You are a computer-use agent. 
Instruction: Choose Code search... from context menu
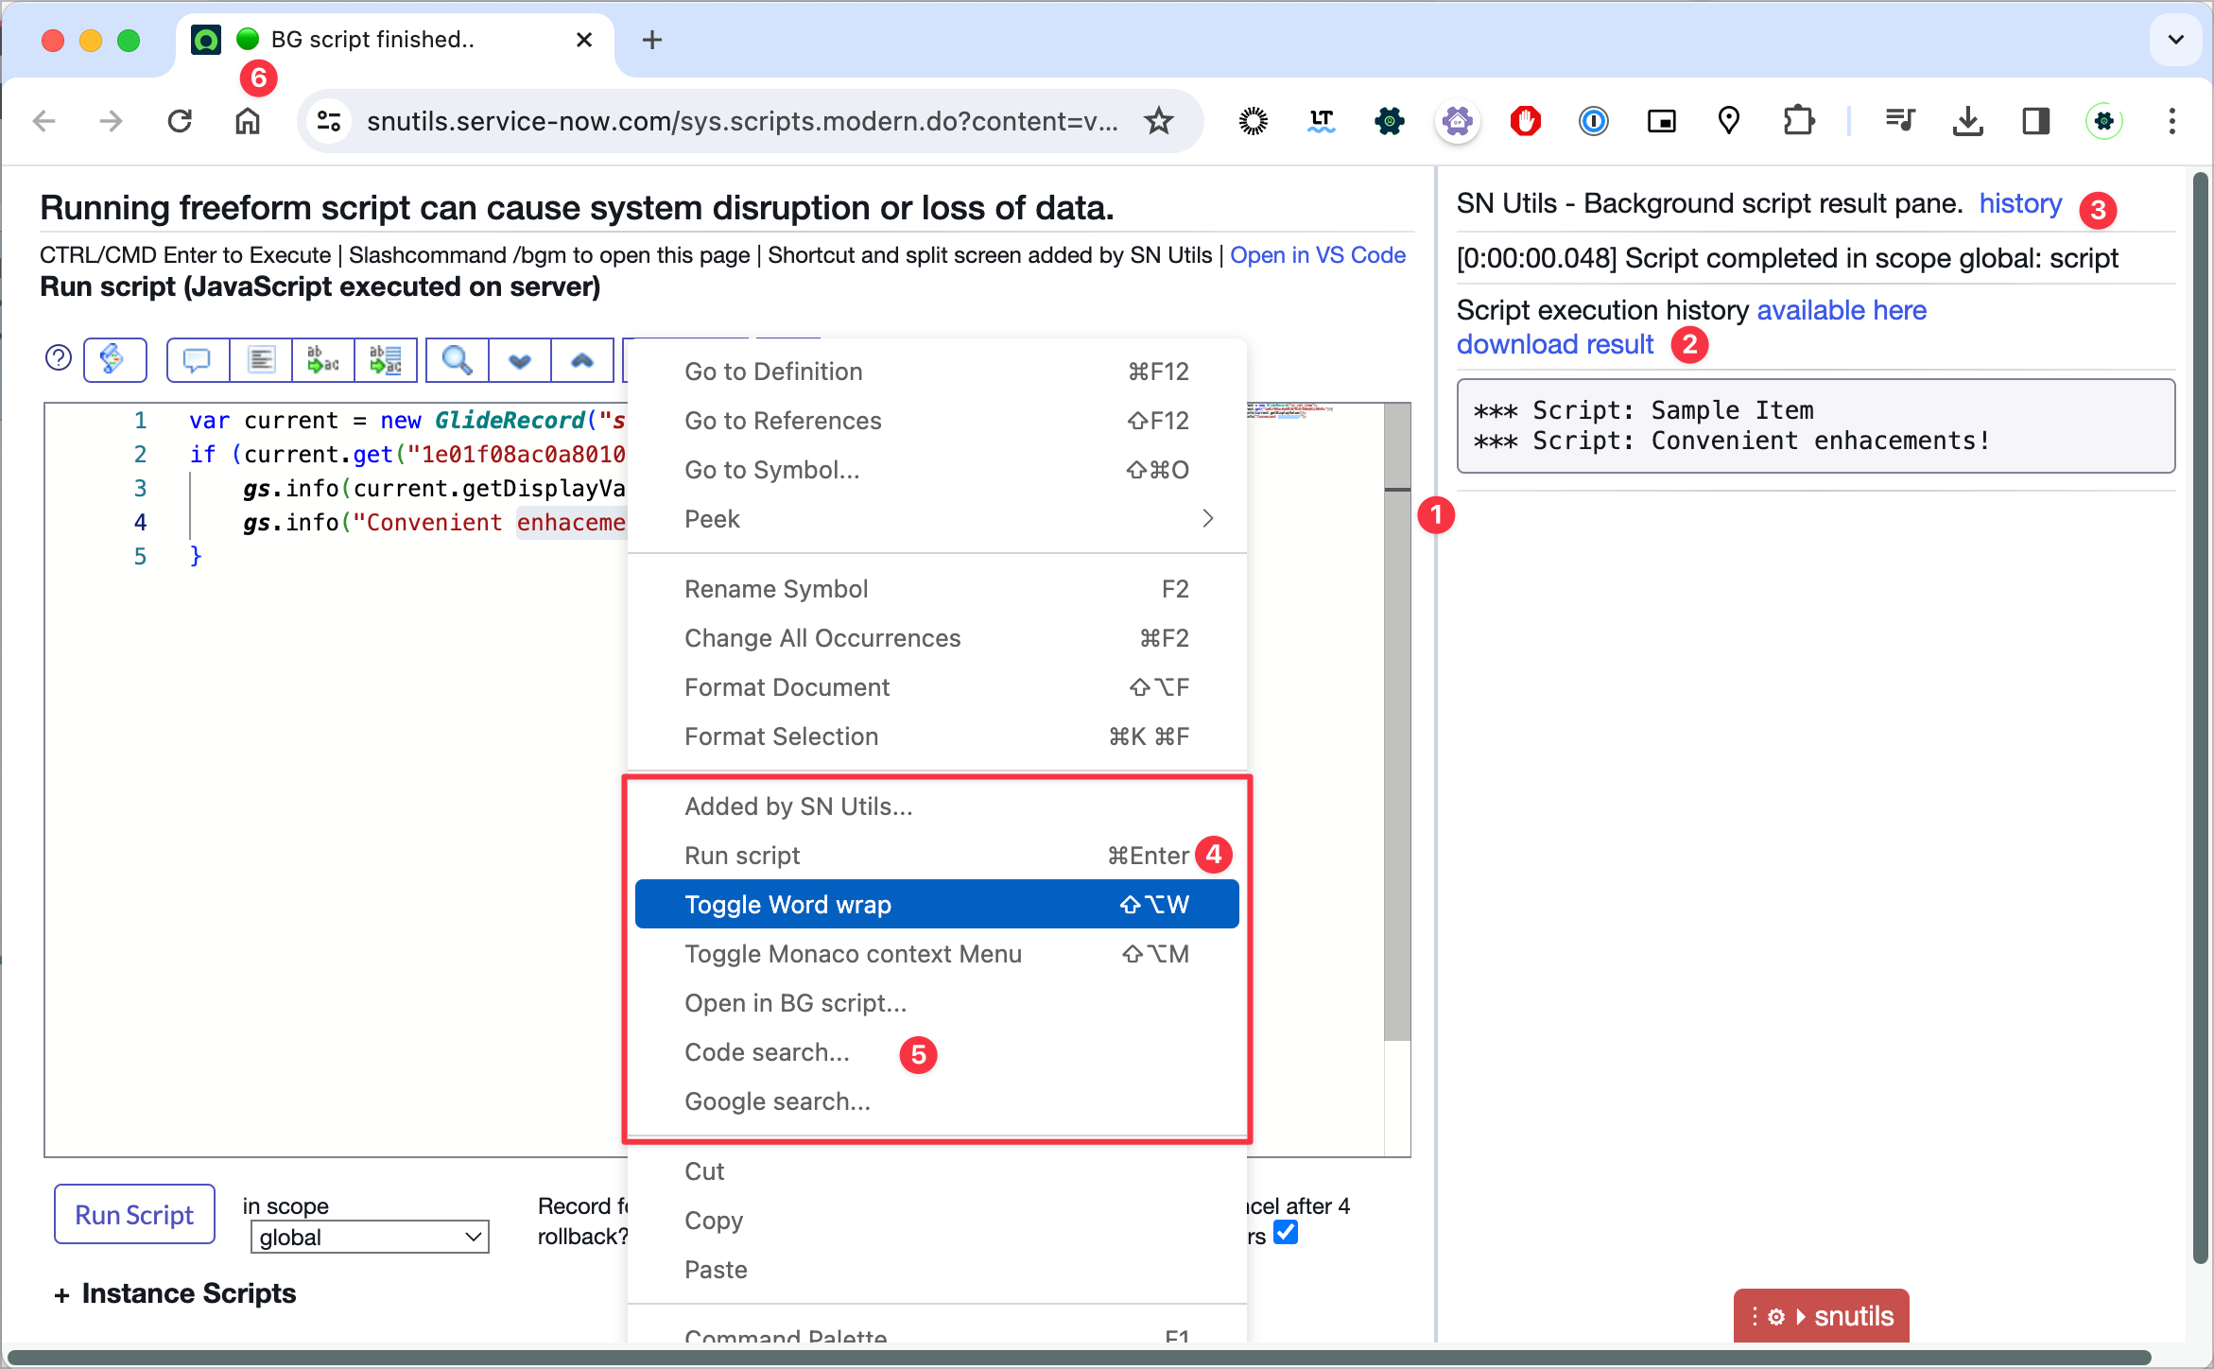point(767,1052)
